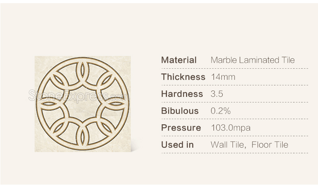Select the 14mm thickness value
Screen dimensions: 318x189
point(223,77)
